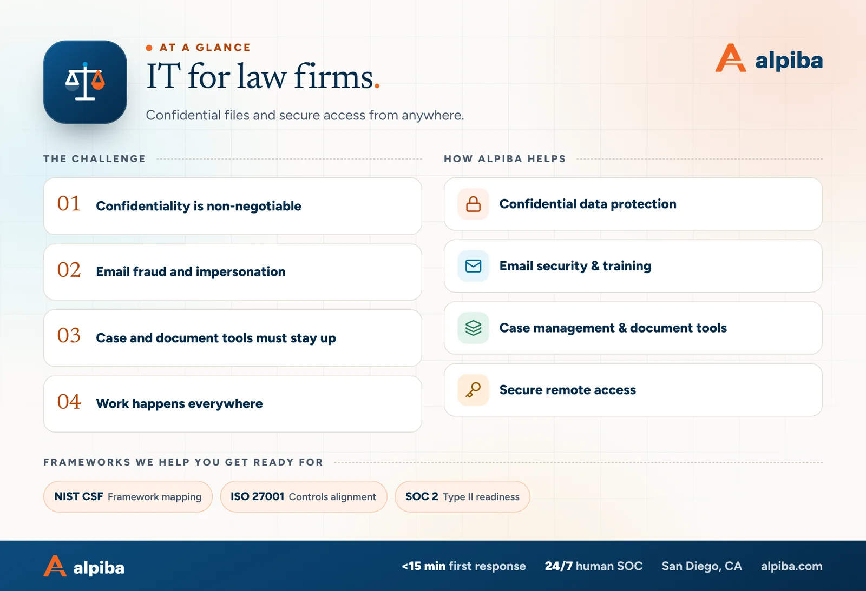The height and width of the screenshot is (591, 866).
Task: Click challenge 02 Email fraud and impersonation
Action: 233,272
